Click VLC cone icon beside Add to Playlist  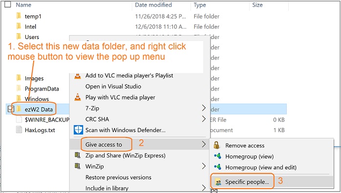click(x=77, y=76)
